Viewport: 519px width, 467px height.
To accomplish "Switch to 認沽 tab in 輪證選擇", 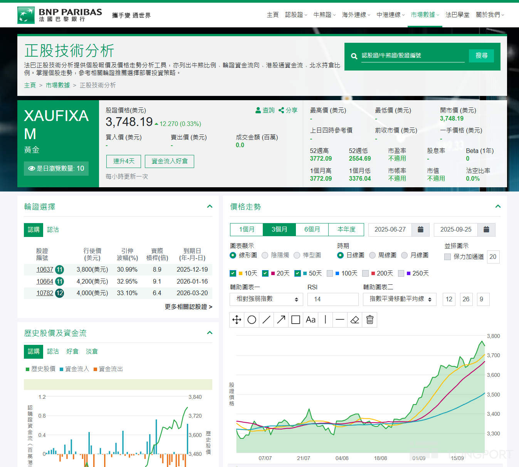I will tap(53, 230).
